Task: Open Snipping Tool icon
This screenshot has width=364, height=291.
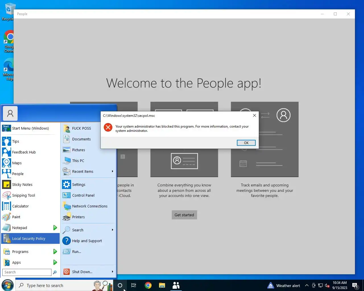Action: tap(7, 195)
